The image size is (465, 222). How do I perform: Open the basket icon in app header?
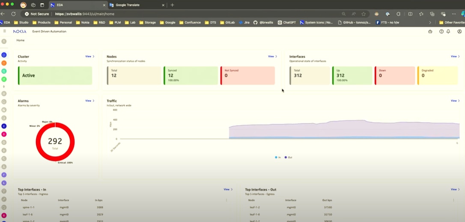coord(430,32)
